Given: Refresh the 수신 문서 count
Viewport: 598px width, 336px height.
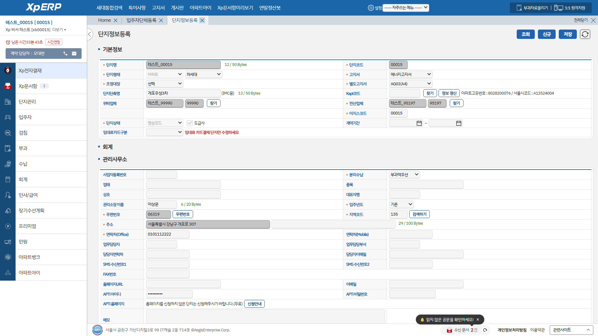Looking at the screenshot, I should 485,330.
